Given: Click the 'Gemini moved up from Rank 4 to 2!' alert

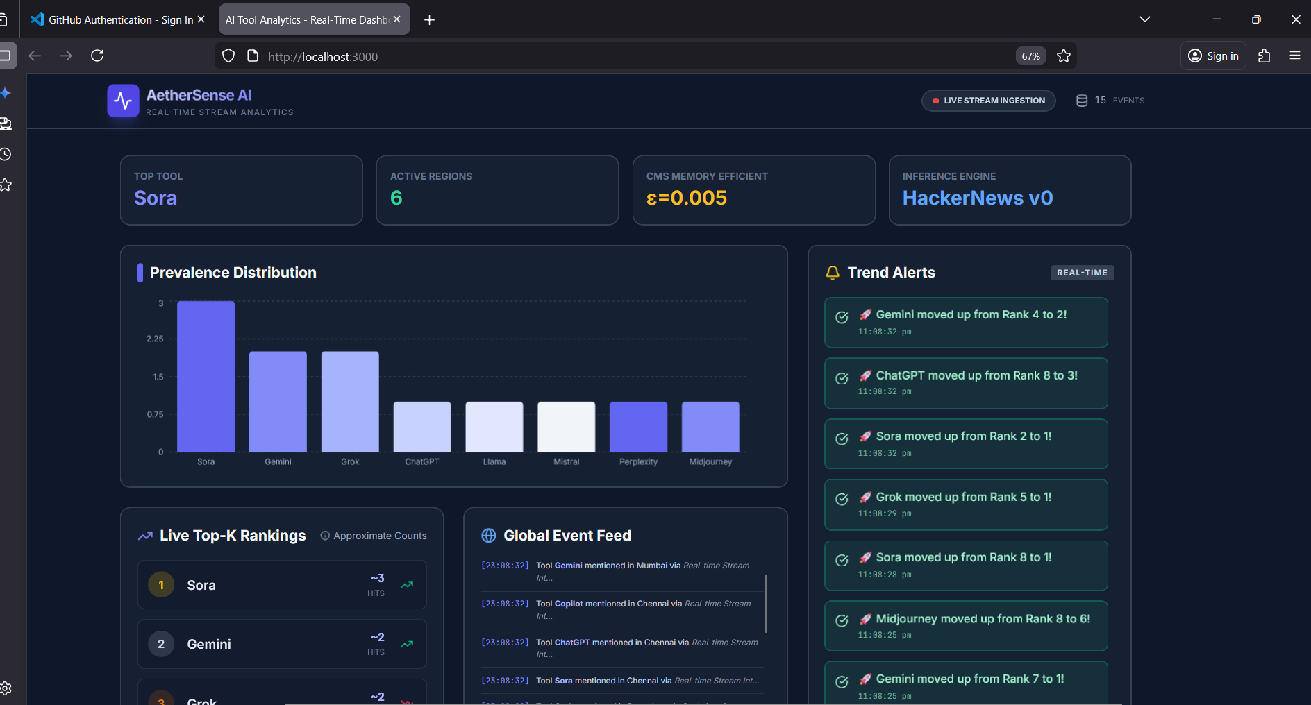Looking at the screenshot, I should coord(966,323).
